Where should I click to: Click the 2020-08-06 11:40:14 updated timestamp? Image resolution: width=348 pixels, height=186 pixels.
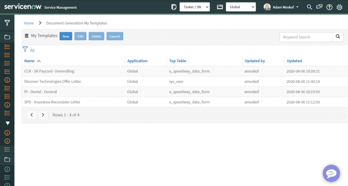tap(303, 81)
